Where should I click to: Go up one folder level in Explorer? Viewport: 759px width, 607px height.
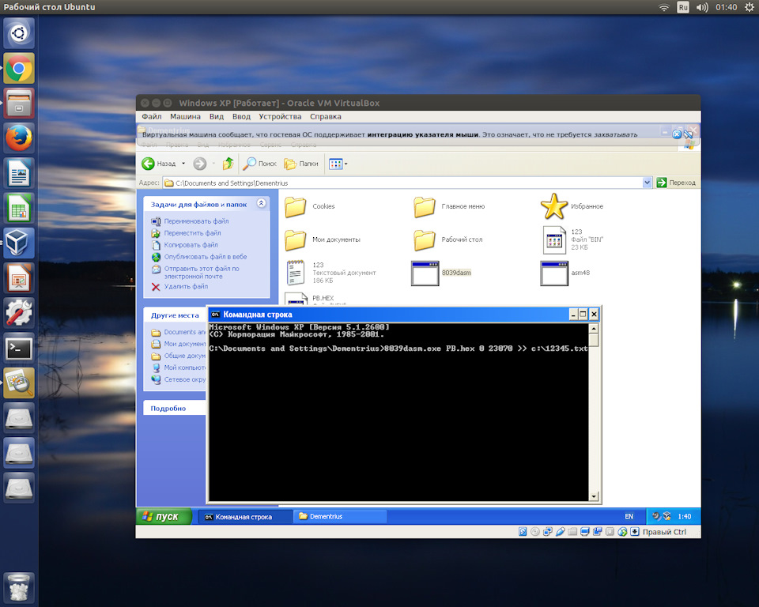coord(228,164)
